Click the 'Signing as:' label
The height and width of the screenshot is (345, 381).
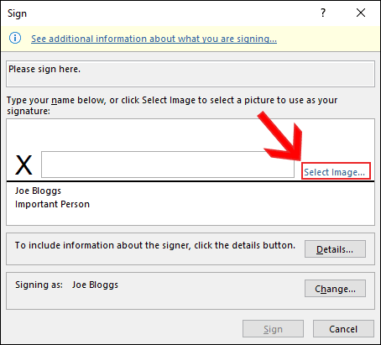tap(39, 285)
